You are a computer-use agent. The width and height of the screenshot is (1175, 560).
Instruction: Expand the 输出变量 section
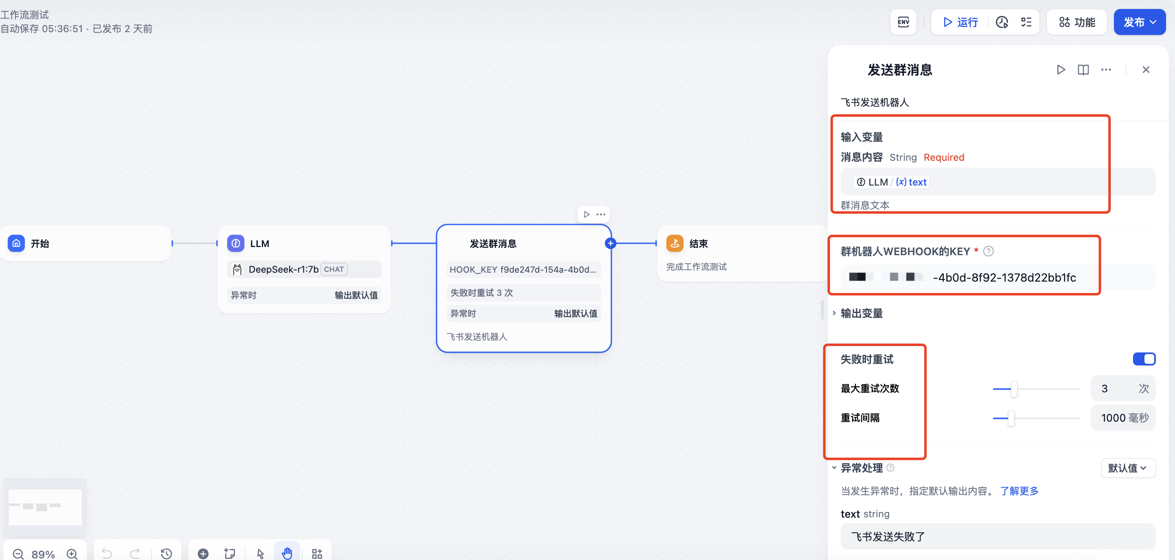pyautogui.click(x=861, y=313)
